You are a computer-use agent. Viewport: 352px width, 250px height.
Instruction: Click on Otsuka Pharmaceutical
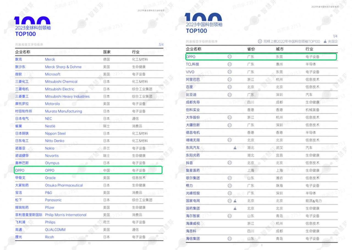coord(64,185)
